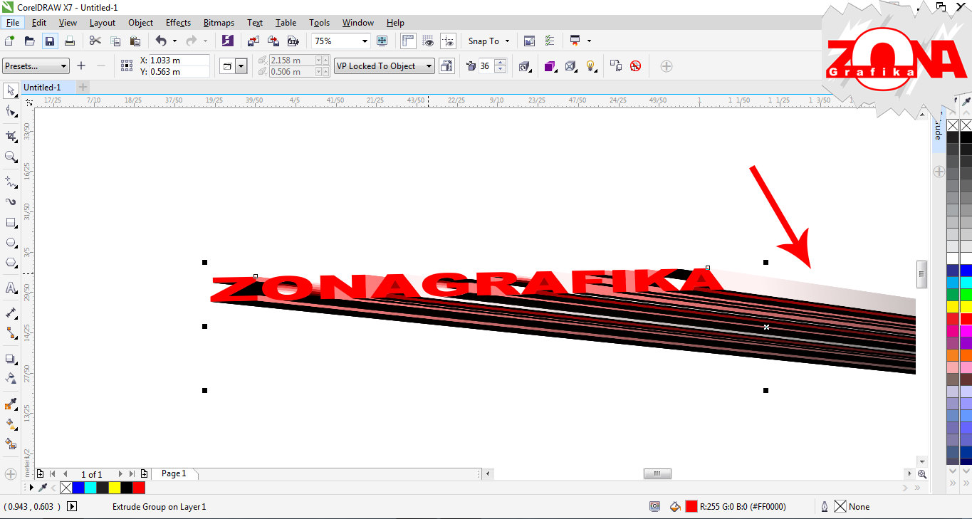
Task: Open the Snap To dropdown
Action: pyautogui.click(x=488, y=41)
